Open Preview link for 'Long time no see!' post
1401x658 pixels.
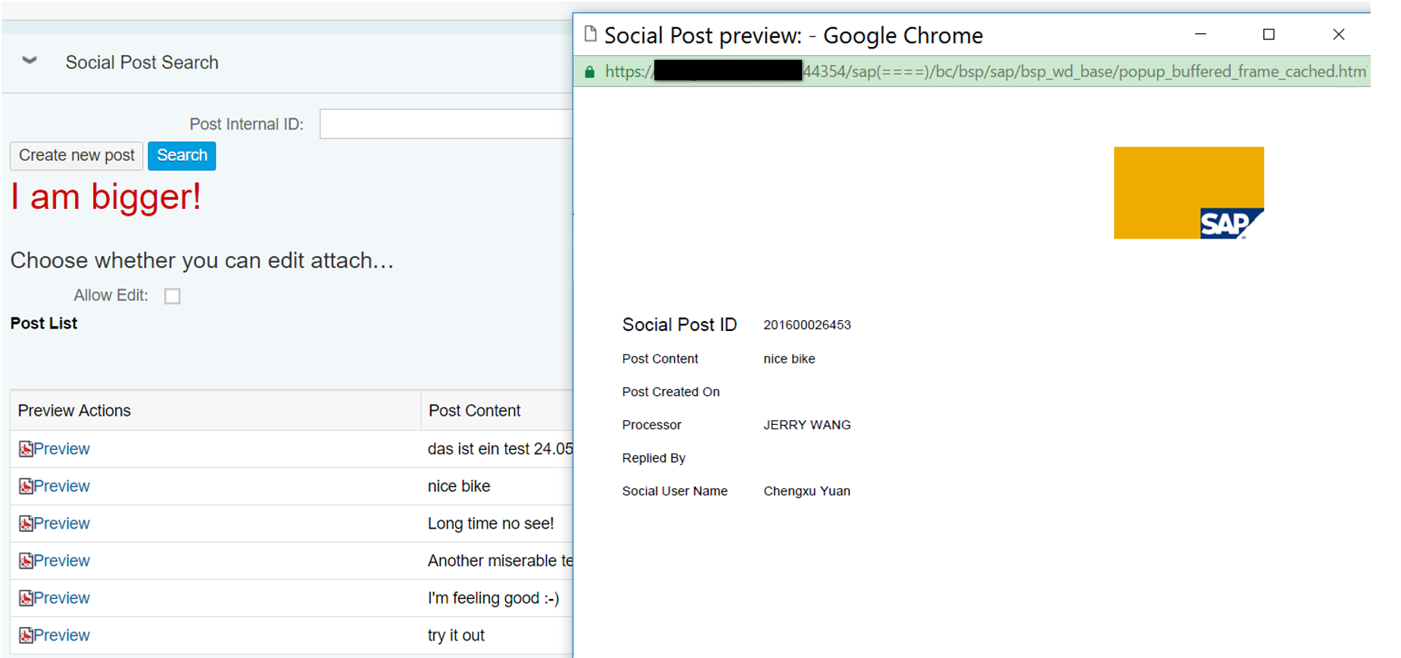[61, 523]
